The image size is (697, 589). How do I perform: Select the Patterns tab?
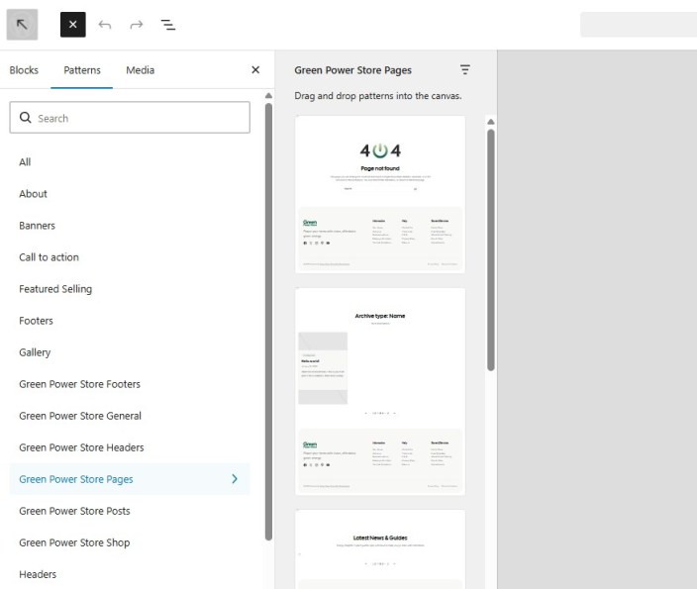tap(82, 70)
